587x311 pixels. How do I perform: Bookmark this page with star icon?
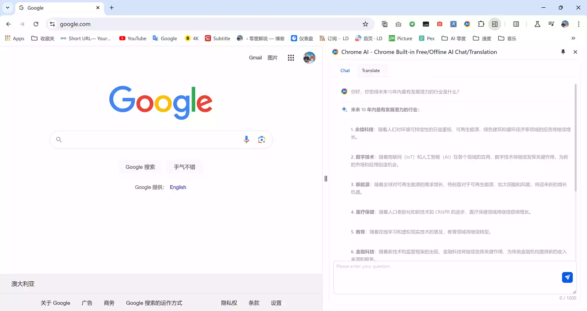(x=365, y=24)
